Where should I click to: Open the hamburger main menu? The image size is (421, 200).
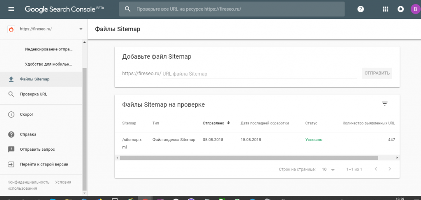11,9
